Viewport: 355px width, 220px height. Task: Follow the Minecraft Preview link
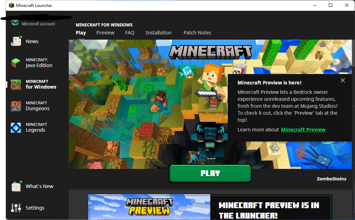point(303,130)
